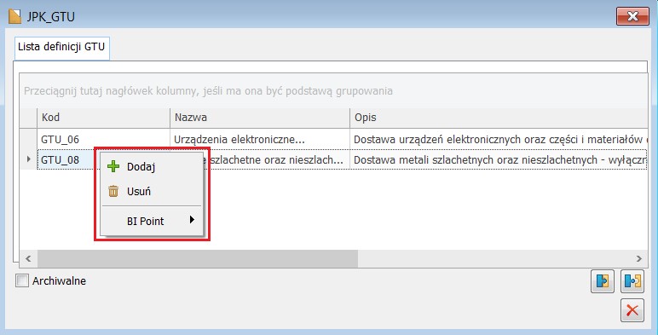Sort by the Kod column header
Image resolution: width=658 pixels, height=335 pixels.
pyautogui.click(x=103, y=117)
